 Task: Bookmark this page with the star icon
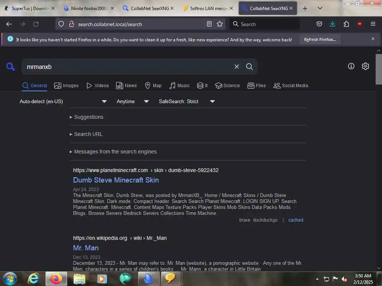coord(220,24)
